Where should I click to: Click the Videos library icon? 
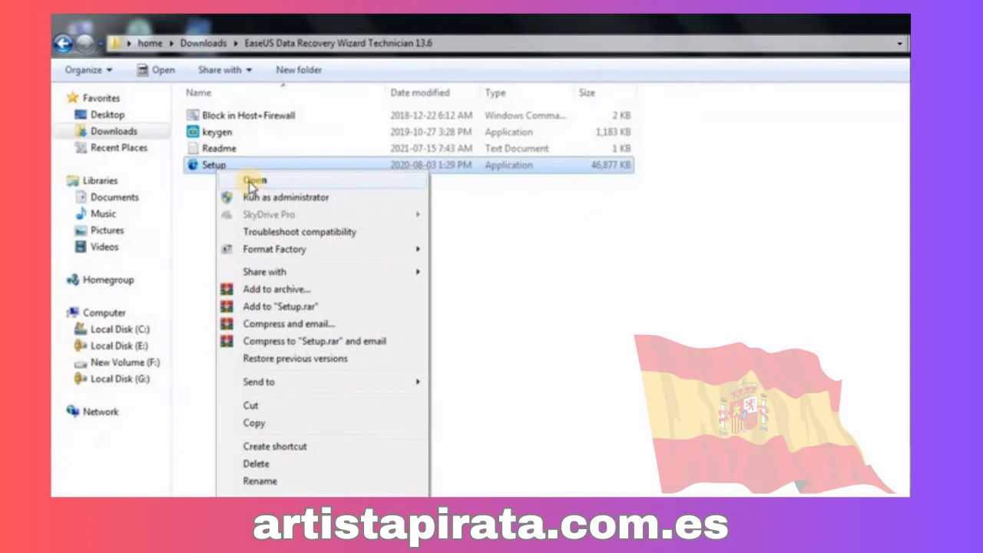(x=81, y=247)
